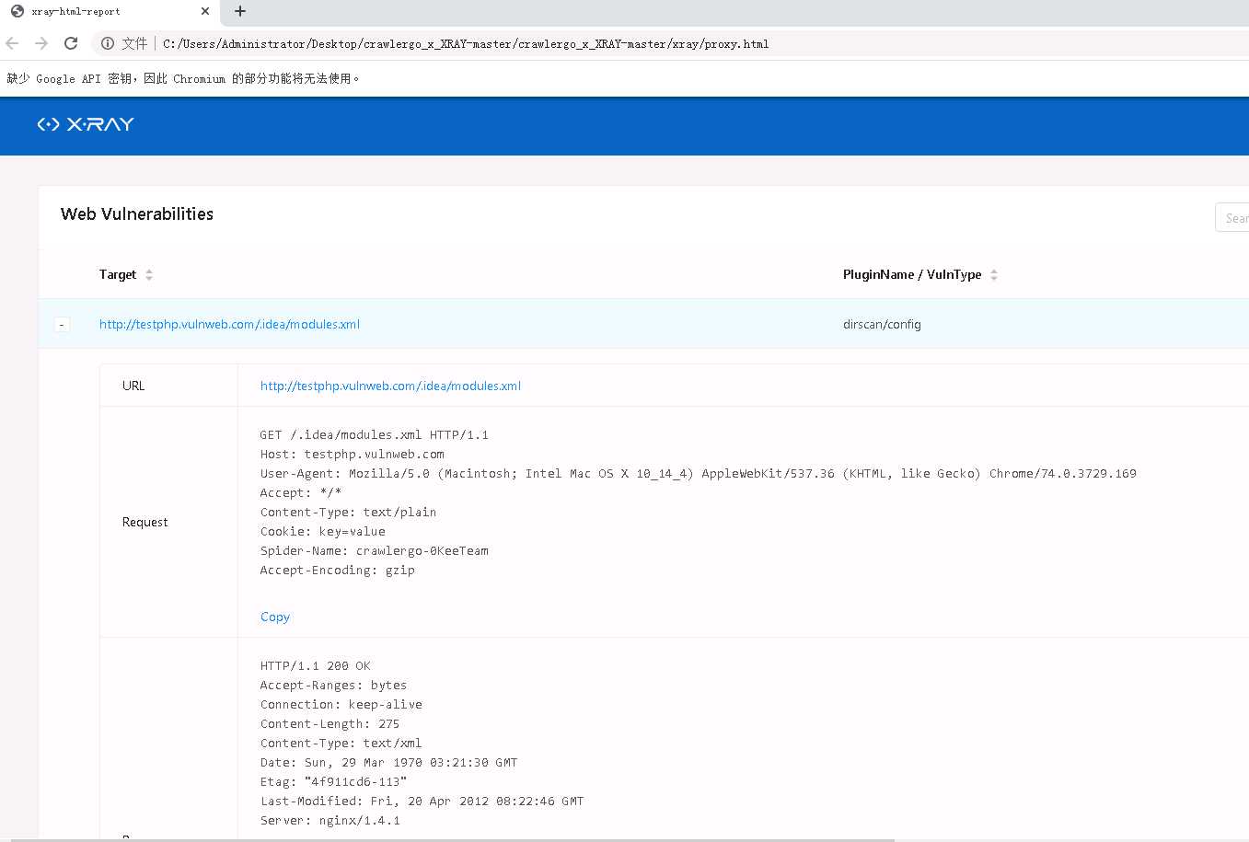The height and width of the screenshot is (842, 1249).
Task: Open the URL field modules.xml link
Action: coord(390,386)
